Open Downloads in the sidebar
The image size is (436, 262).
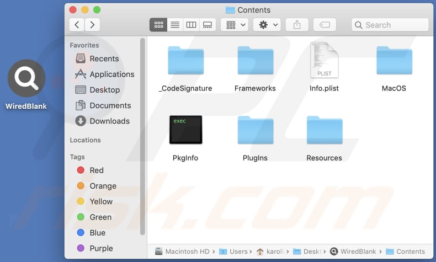[x=102, y=121]
